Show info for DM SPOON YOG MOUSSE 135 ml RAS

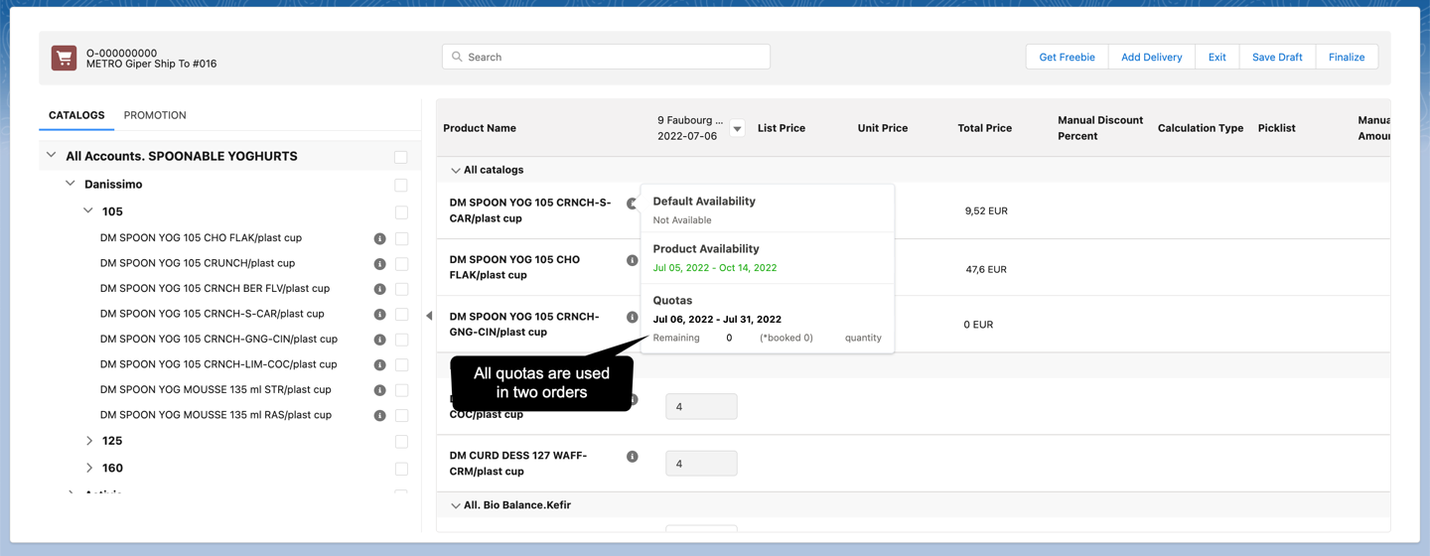pos(379,415)
